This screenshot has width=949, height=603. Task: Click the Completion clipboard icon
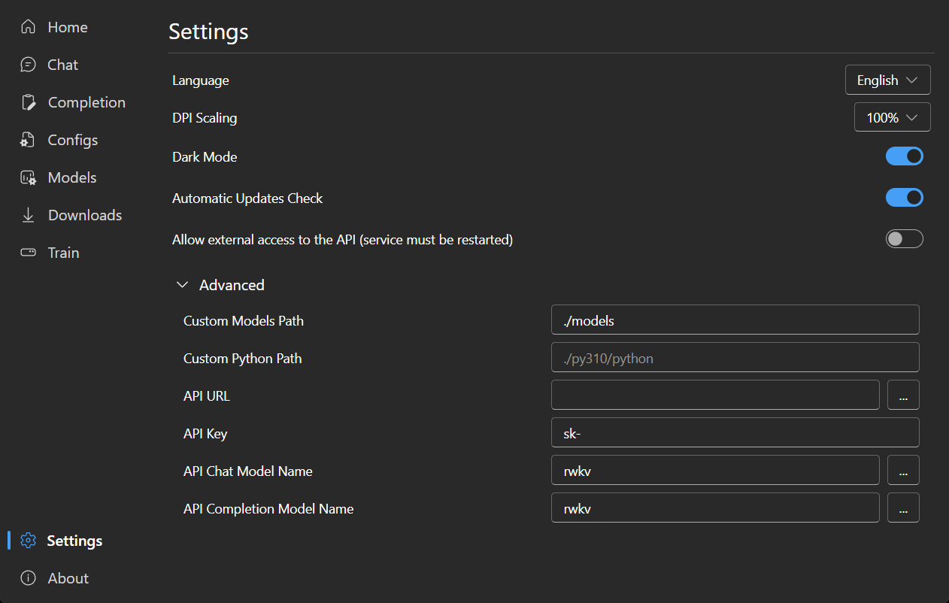29,102
